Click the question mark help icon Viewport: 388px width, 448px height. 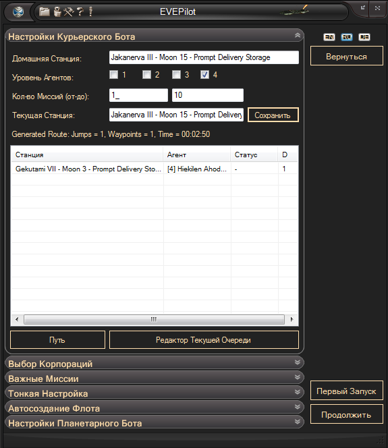80,11
